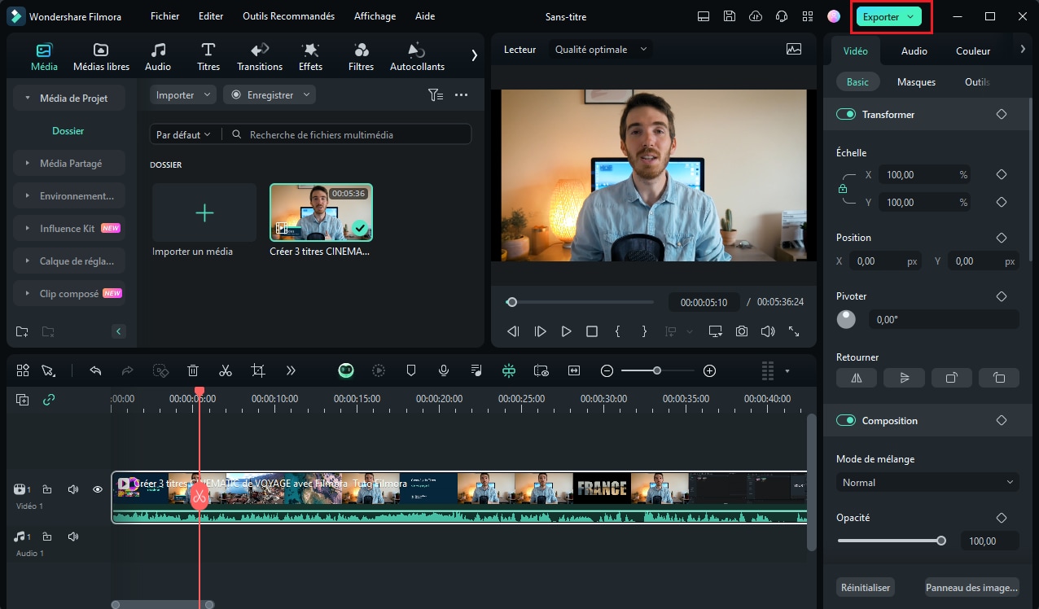Image resolution: width=1039 pixels, height=609 pixels.
Task: Open the Outils Recommandés menu
Action: click(x=288, y=16)
